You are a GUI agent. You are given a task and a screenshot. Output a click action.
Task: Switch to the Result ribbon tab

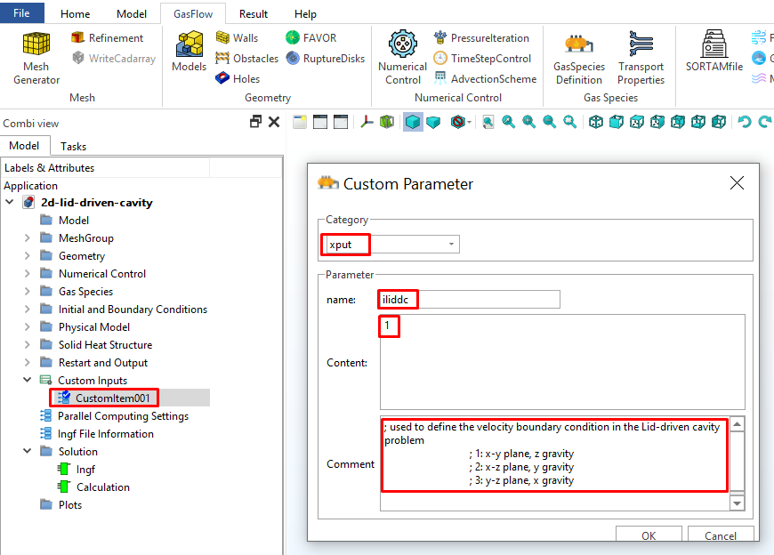pos(254,14)
